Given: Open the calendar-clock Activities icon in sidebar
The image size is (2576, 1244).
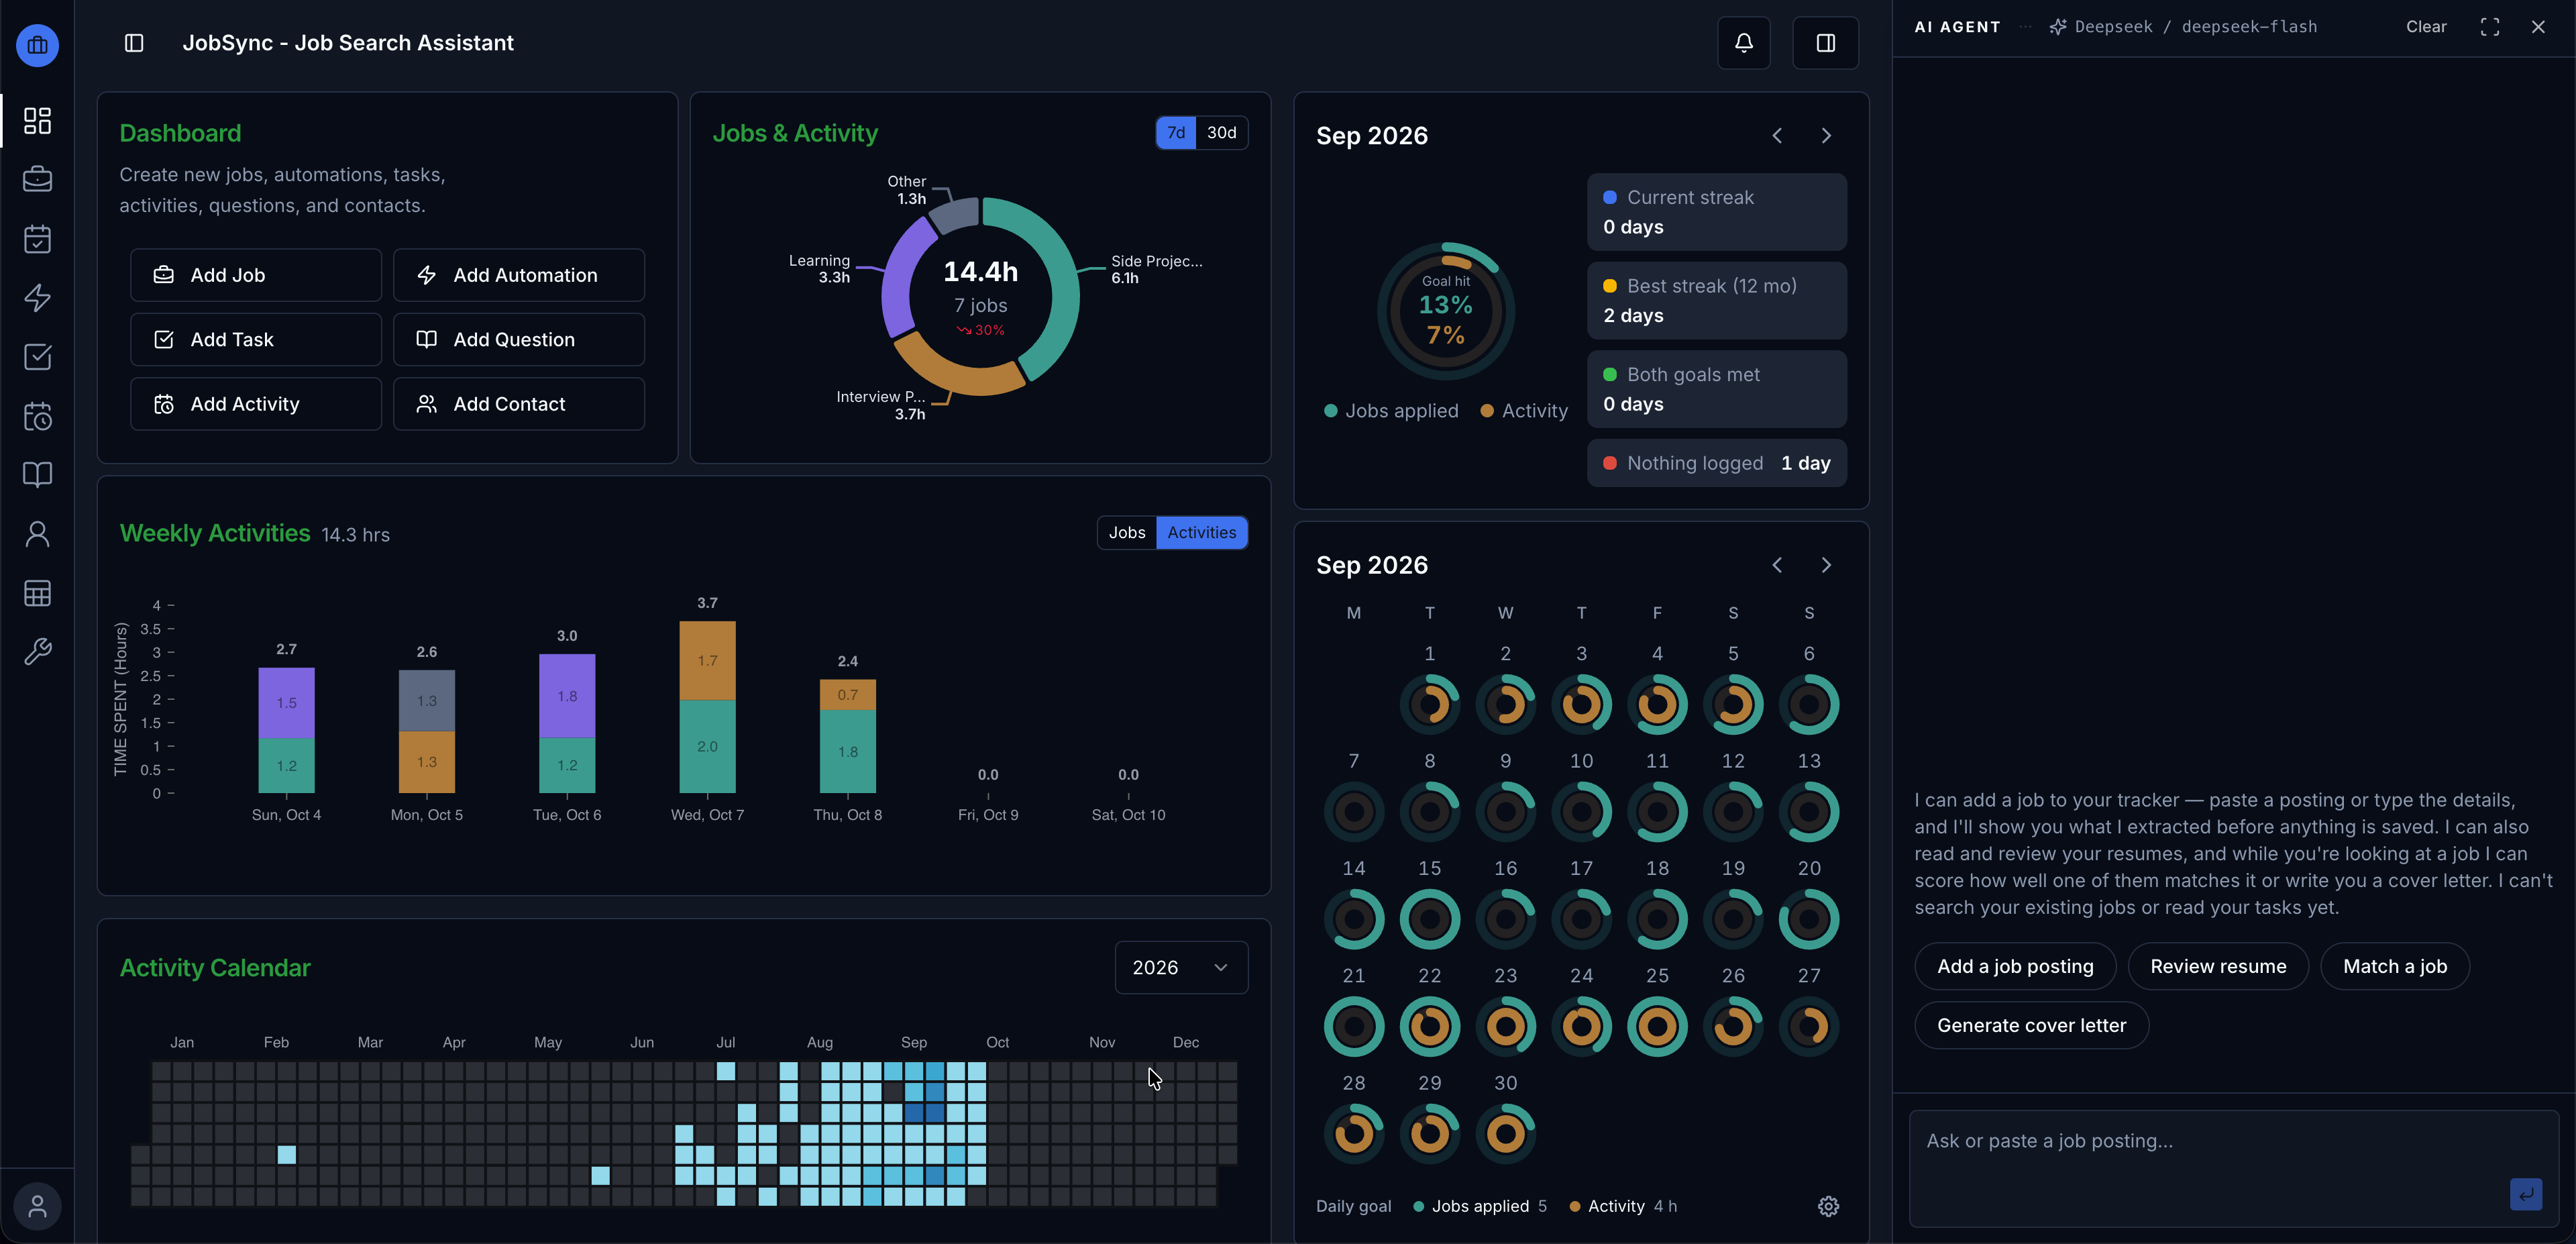Looking at the screenshot, I should (x=37, y=416).
